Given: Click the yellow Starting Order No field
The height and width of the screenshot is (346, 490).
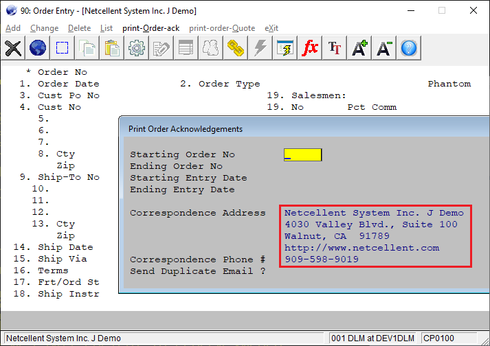Looking at the screenshot, I should pos(302,155).
